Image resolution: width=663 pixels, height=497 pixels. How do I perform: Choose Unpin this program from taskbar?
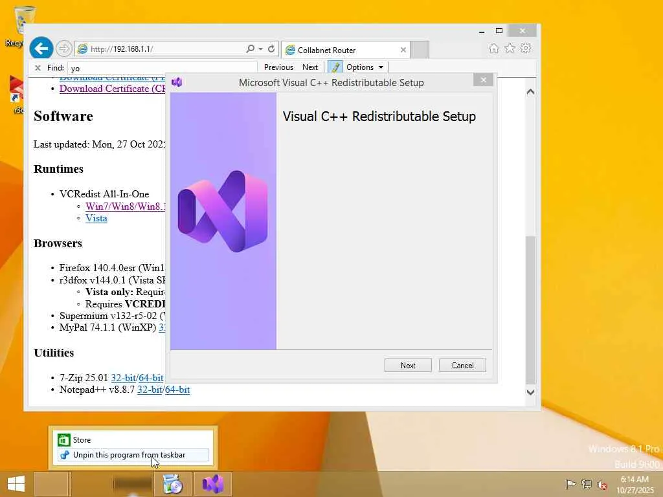[x=133, y=455]
